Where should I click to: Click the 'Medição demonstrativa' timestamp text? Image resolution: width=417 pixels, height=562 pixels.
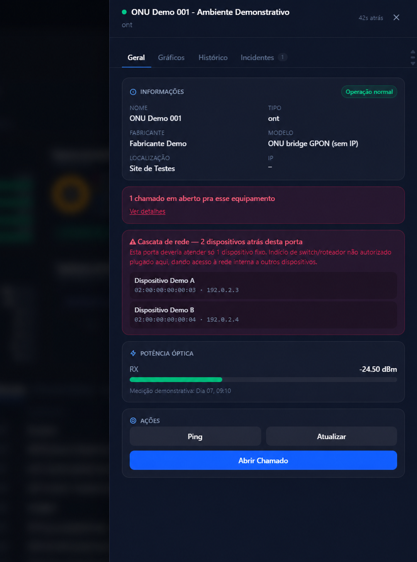[x=180, y=391]
